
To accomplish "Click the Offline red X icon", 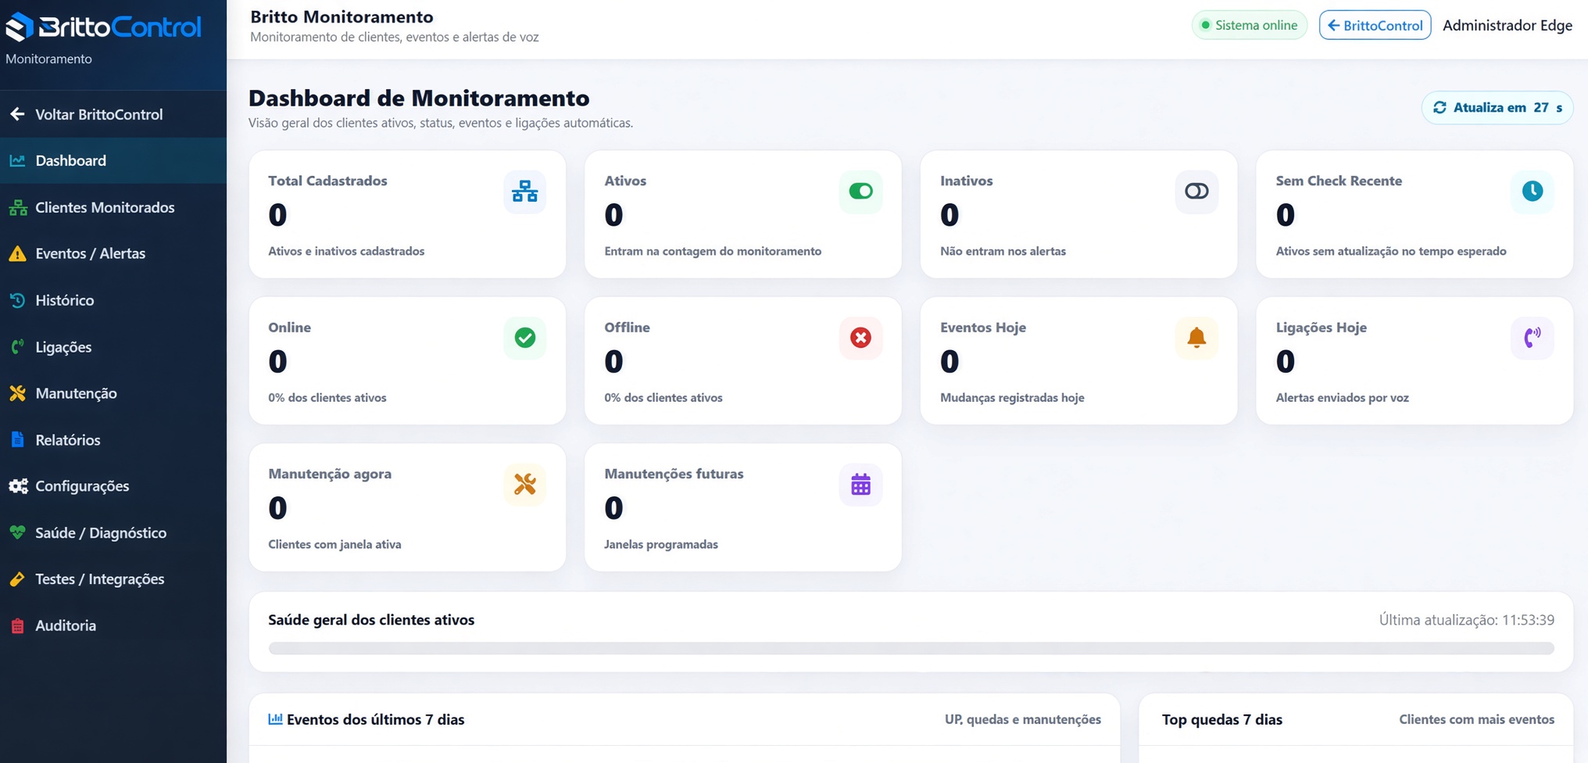I will click(860, 338).
